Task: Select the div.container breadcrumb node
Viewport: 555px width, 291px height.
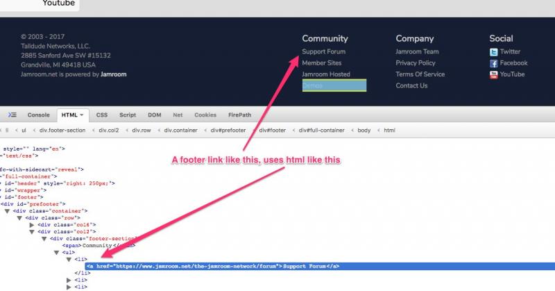Action: click(180, 130)
